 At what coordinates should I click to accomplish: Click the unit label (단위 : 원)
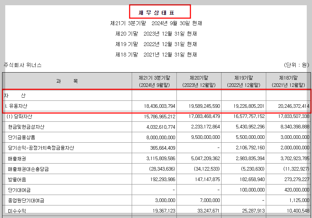(296, 65)
